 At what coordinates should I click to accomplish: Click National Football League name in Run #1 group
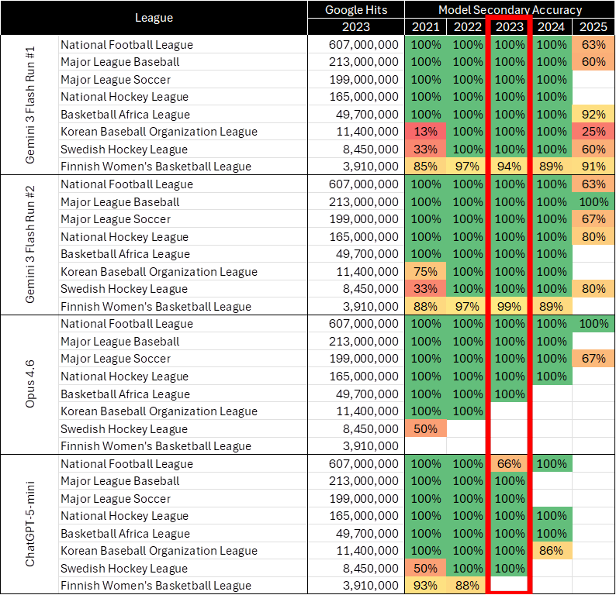[127, 45]
